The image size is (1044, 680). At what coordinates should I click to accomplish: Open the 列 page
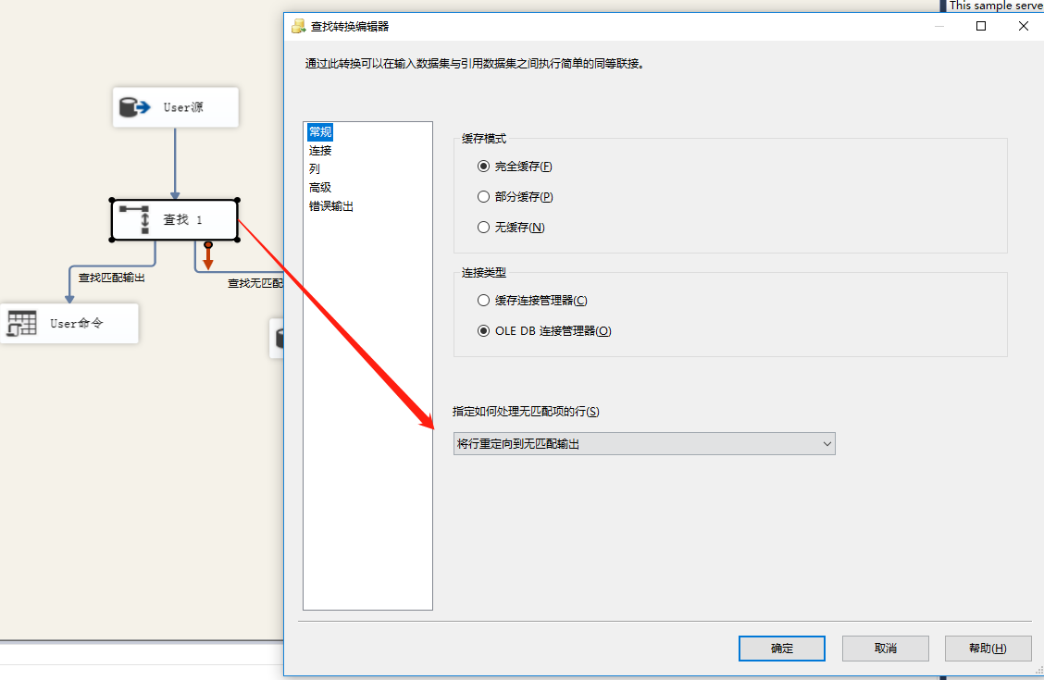click(315, 169)
